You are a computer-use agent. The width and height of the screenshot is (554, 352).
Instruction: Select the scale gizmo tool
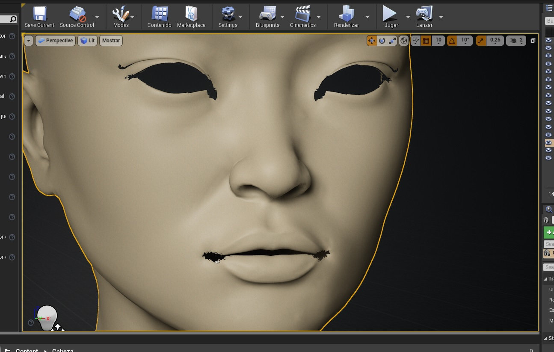point(392,41)
